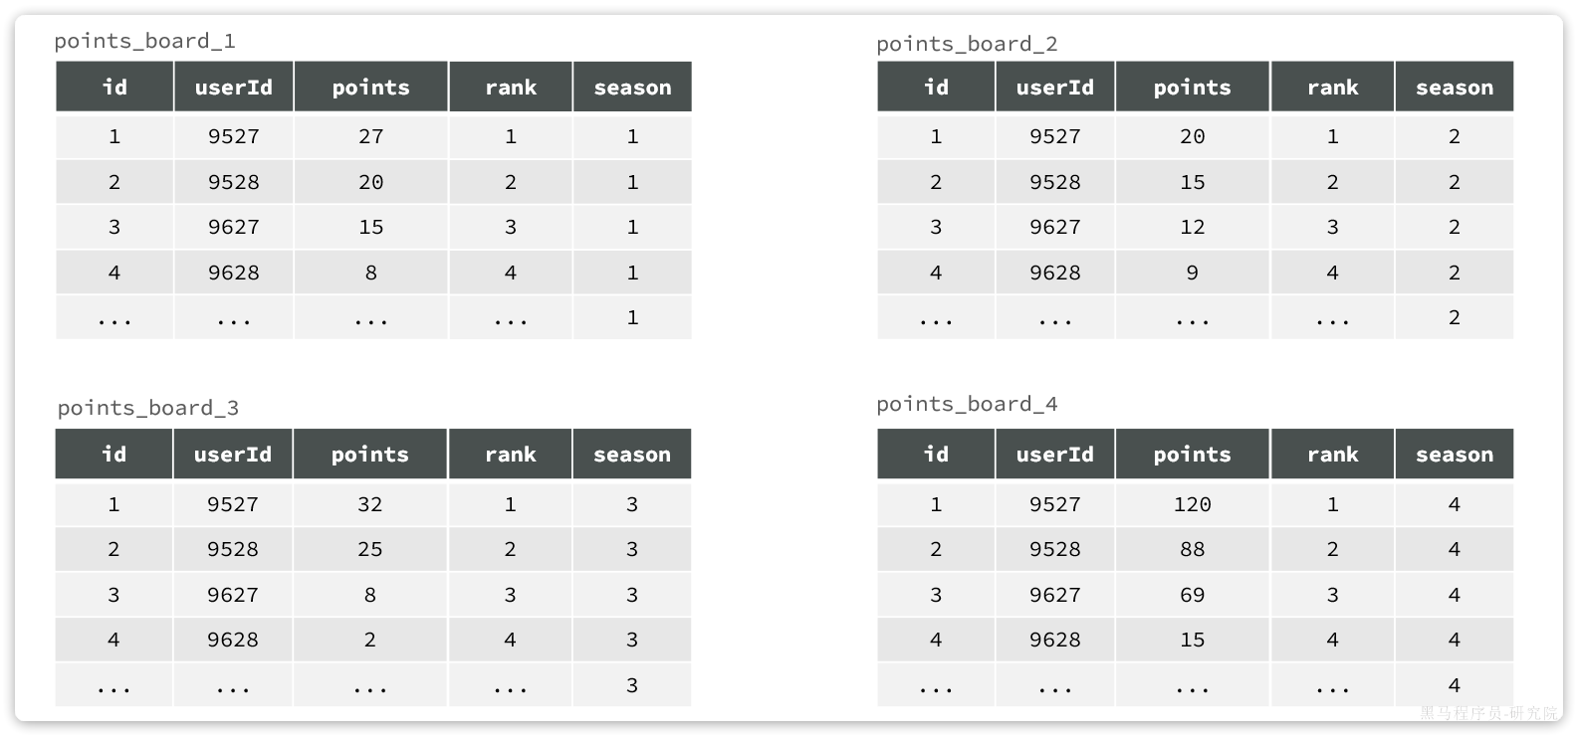Select points value 88 in points_board_4

pos(1193,549)
